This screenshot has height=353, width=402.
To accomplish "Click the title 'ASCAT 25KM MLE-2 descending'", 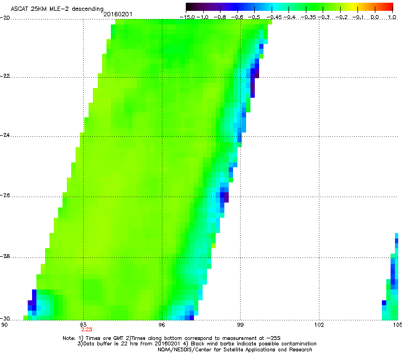I will (57, 9).
